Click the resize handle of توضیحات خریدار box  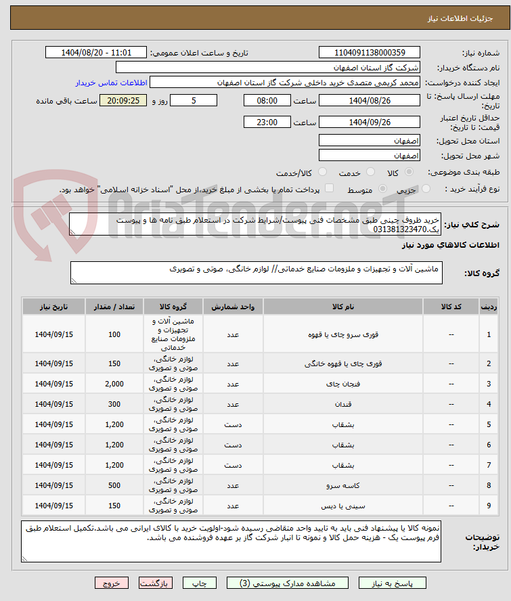24,559
